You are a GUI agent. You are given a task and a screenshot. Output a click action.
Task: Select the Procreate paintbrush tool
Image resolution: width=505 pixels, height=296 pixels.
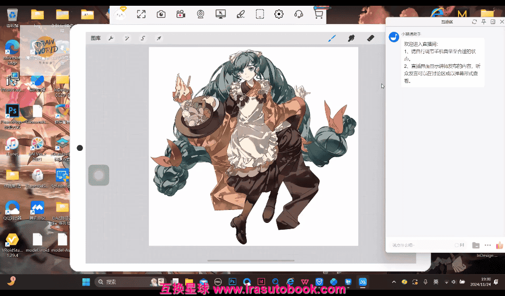point(332,38)
